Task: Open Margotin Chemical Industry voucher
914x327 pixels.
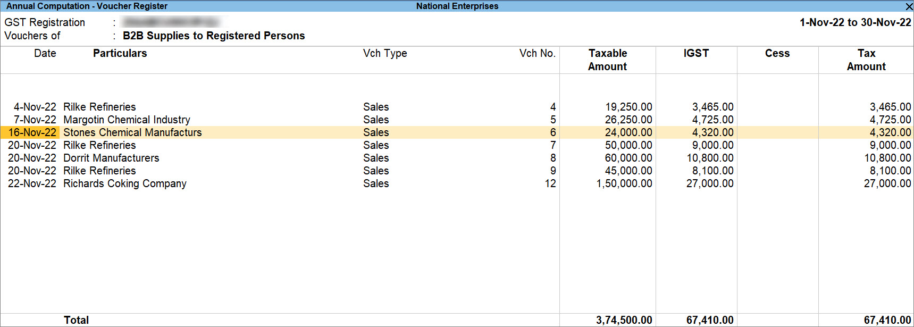Action: click(x=127, y=120)
